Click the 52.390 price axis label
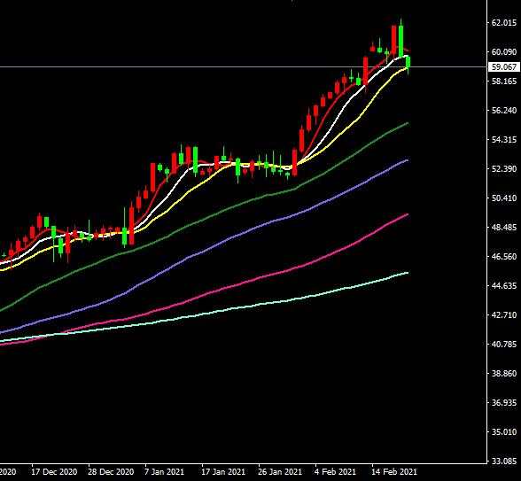 pos(504,168)
